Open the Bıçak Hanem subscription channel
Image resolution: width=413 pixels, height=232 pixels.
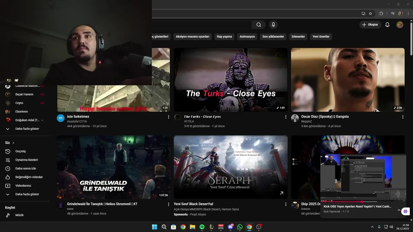[x=25, y=94]
